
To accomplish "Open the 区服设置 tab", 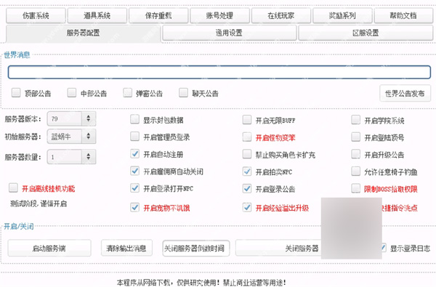I will click(x=366, y=33).
